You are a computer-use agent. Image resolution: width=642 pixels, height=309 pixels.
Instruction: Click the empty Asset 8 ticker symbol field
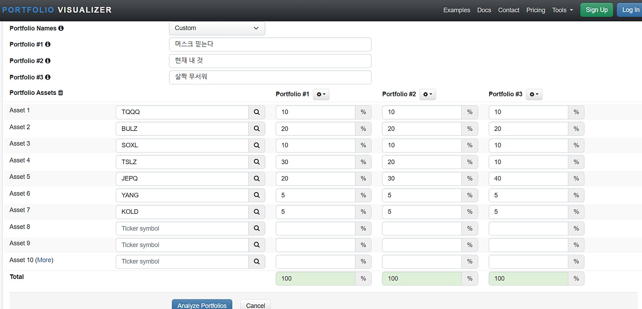coord(183,229)
